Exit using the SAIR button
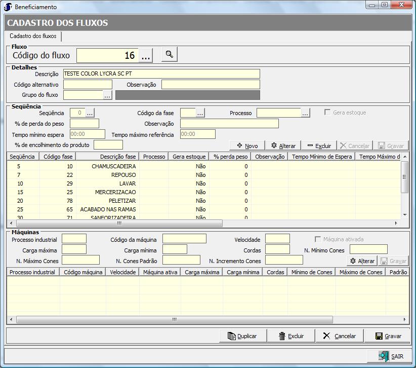Screen dimensions: 416x368 click(391, 356)
